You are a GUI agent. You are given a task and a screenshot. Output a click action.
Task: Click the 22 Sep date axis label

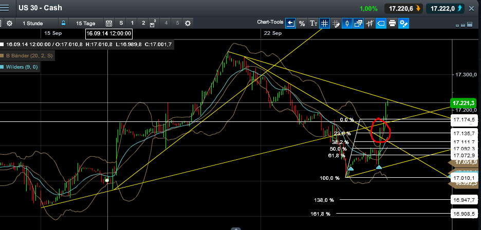pyautogui.click(x=272, y=33)
